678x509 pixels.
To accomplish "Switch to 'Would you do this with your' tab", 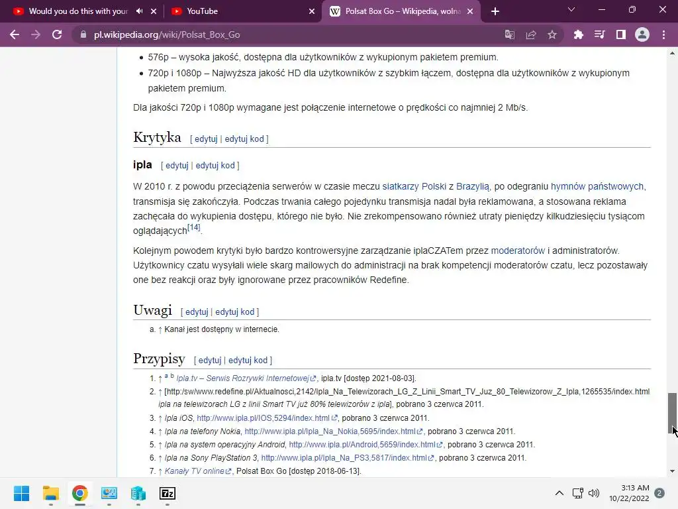I will point(79,11).
